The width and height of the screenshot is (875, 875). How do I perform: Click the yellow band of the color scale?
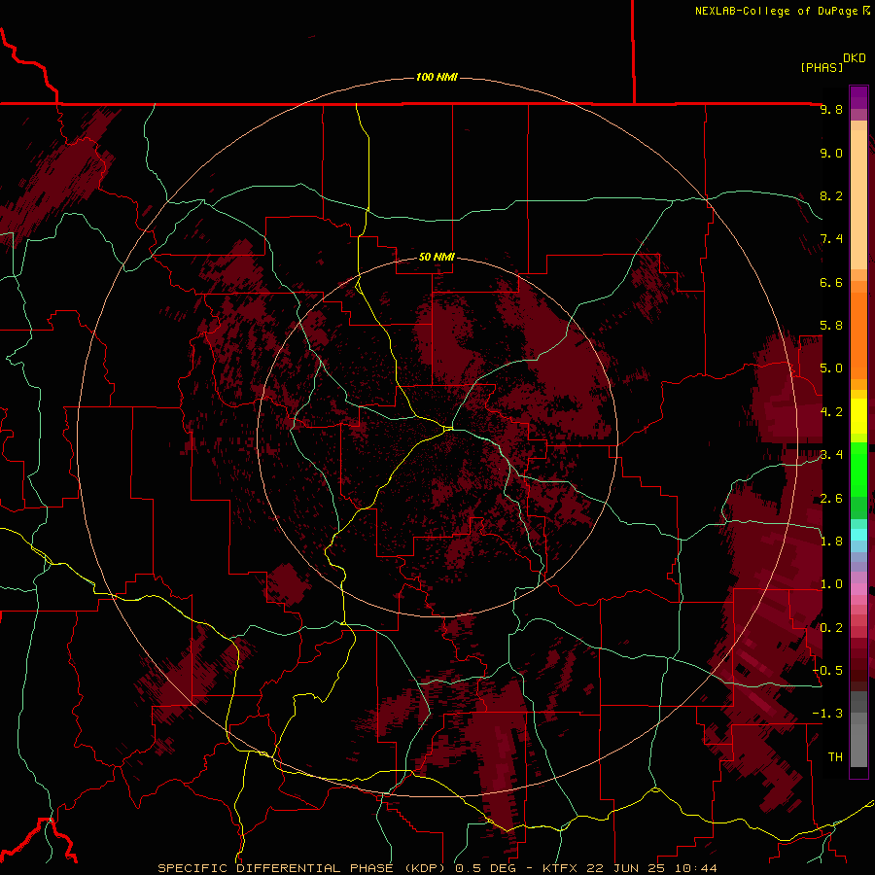[858, 416]
